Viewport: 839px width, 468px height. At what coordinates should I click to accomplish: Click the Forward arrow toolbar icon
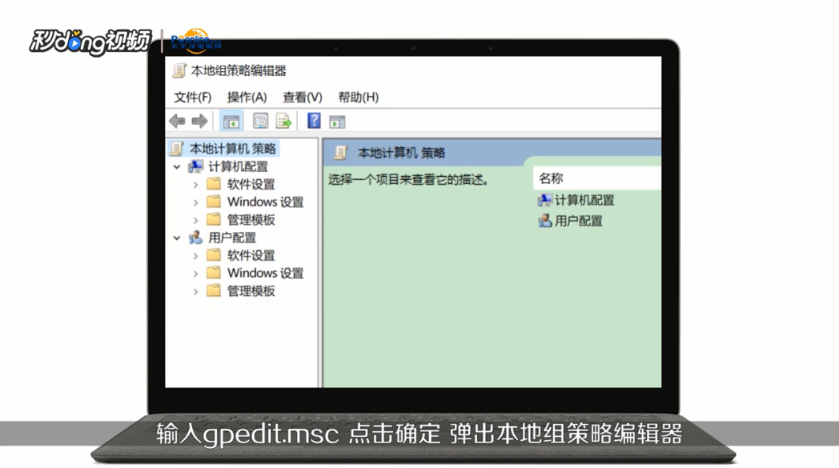(199, 122)
